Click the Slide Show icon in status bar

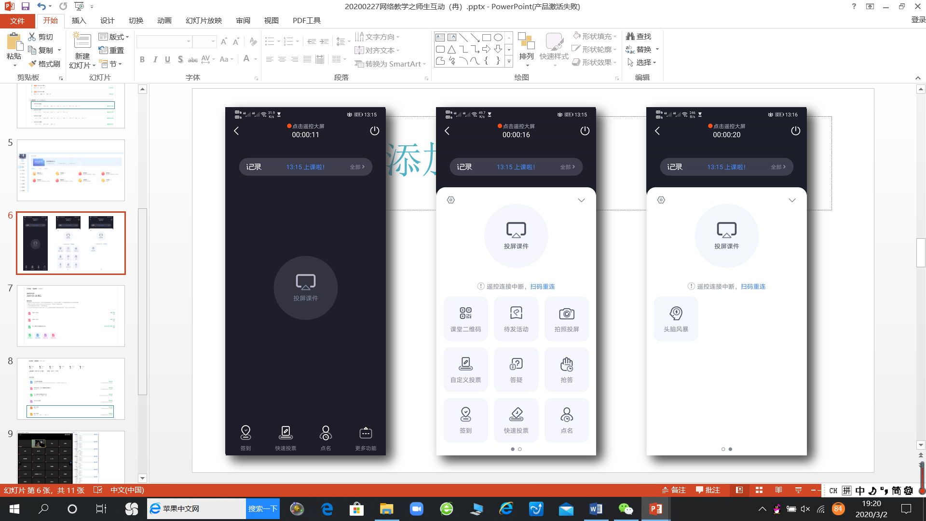[798, 490]
